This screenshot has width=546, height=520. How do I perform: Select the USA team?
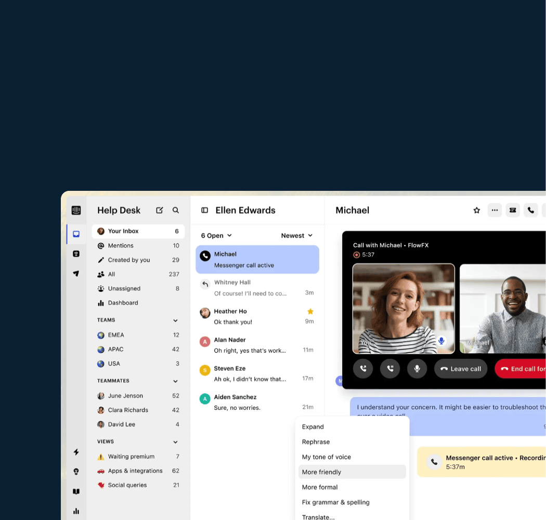(138, 363)
